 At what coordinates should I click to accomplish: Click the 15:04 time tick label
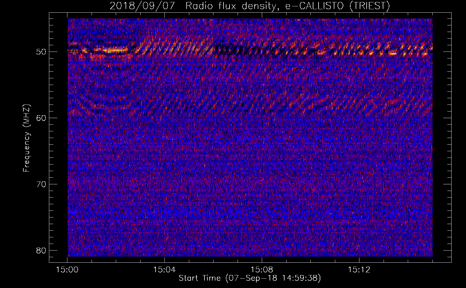coord(164,270)
